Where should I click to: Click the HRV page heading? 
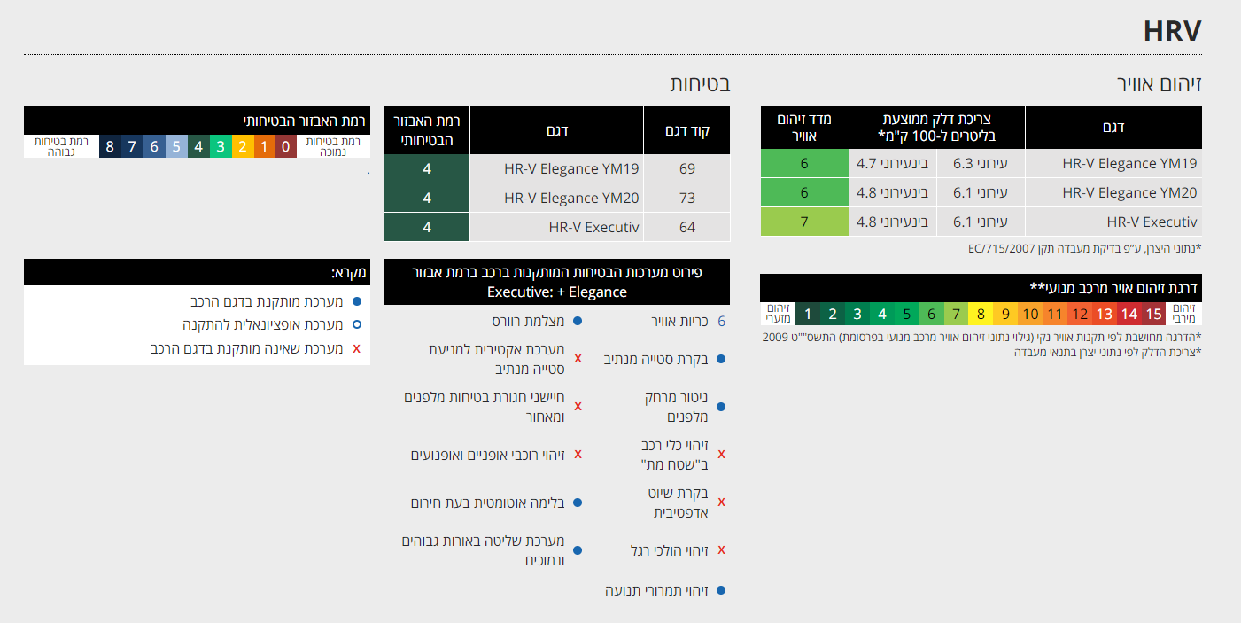pos(1172,31)
